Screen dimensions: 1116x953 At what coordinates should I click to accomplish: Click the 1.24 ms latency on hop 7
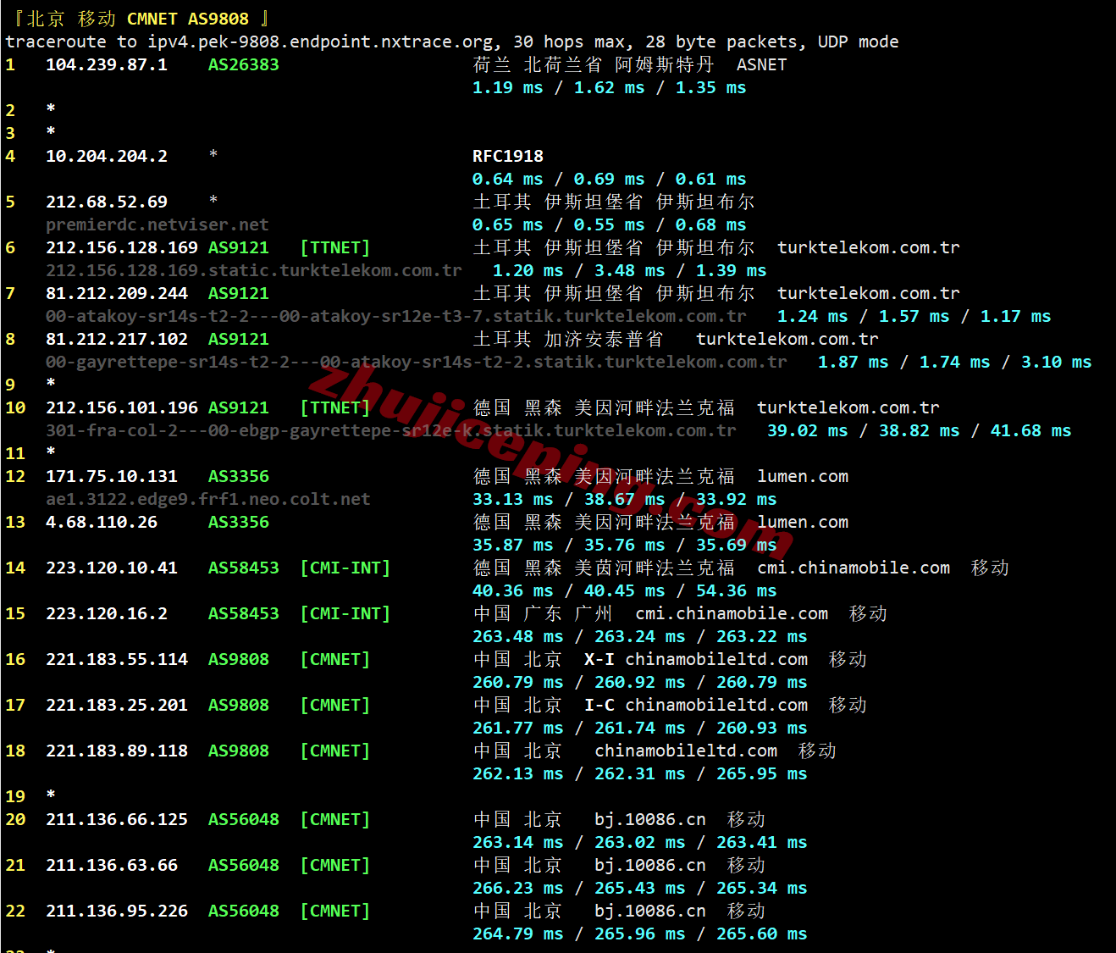point(813,316)
